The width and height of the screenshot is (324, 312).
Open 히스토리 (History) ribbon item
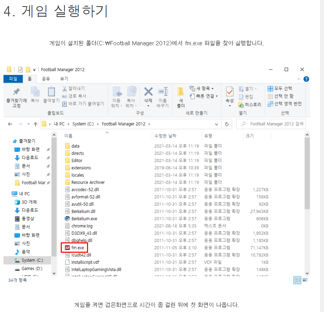tap(250, 105)
